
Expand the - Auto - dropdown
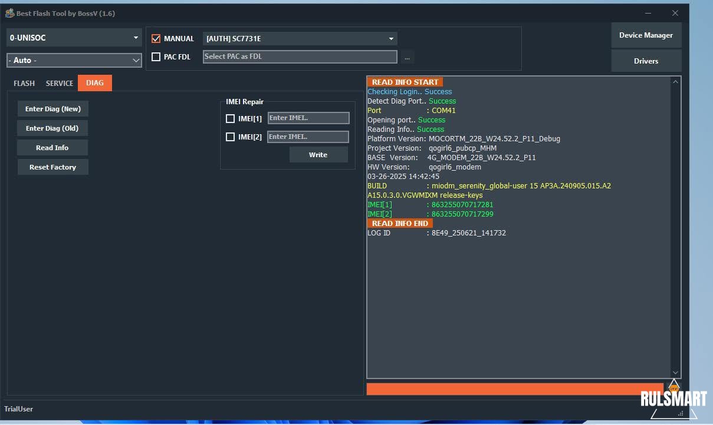pyautogui.click(x=74, y=60)
